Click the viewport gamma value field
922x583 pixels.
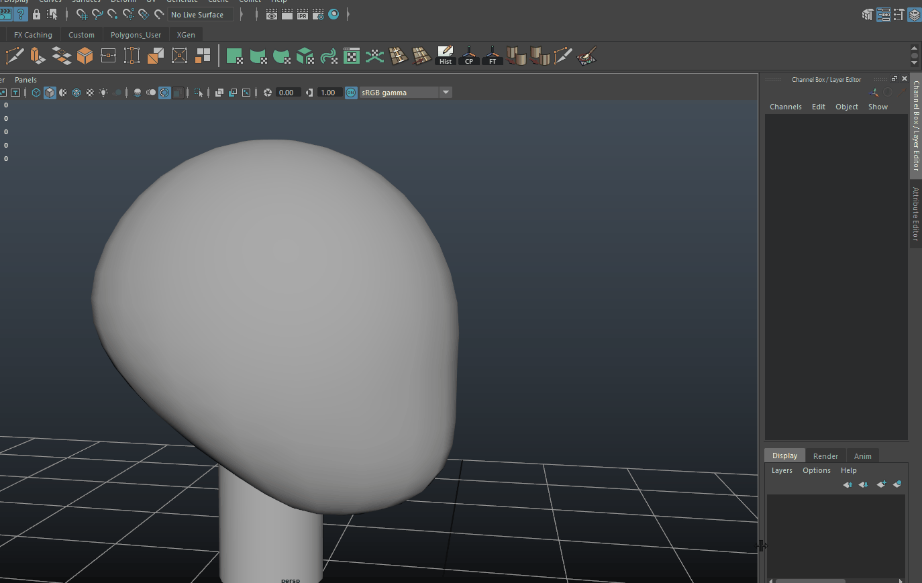pos(329,93)
